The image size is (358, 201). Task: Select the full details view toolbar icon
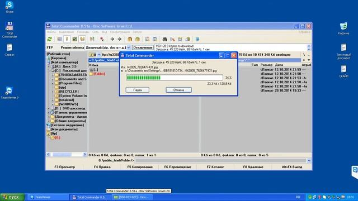67,39
